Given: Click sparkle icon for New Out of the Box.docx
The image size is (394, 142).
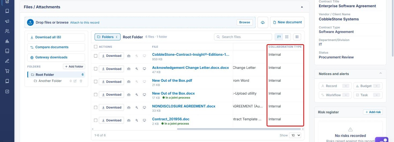Looking at the screenshot, I should point(137,95).
